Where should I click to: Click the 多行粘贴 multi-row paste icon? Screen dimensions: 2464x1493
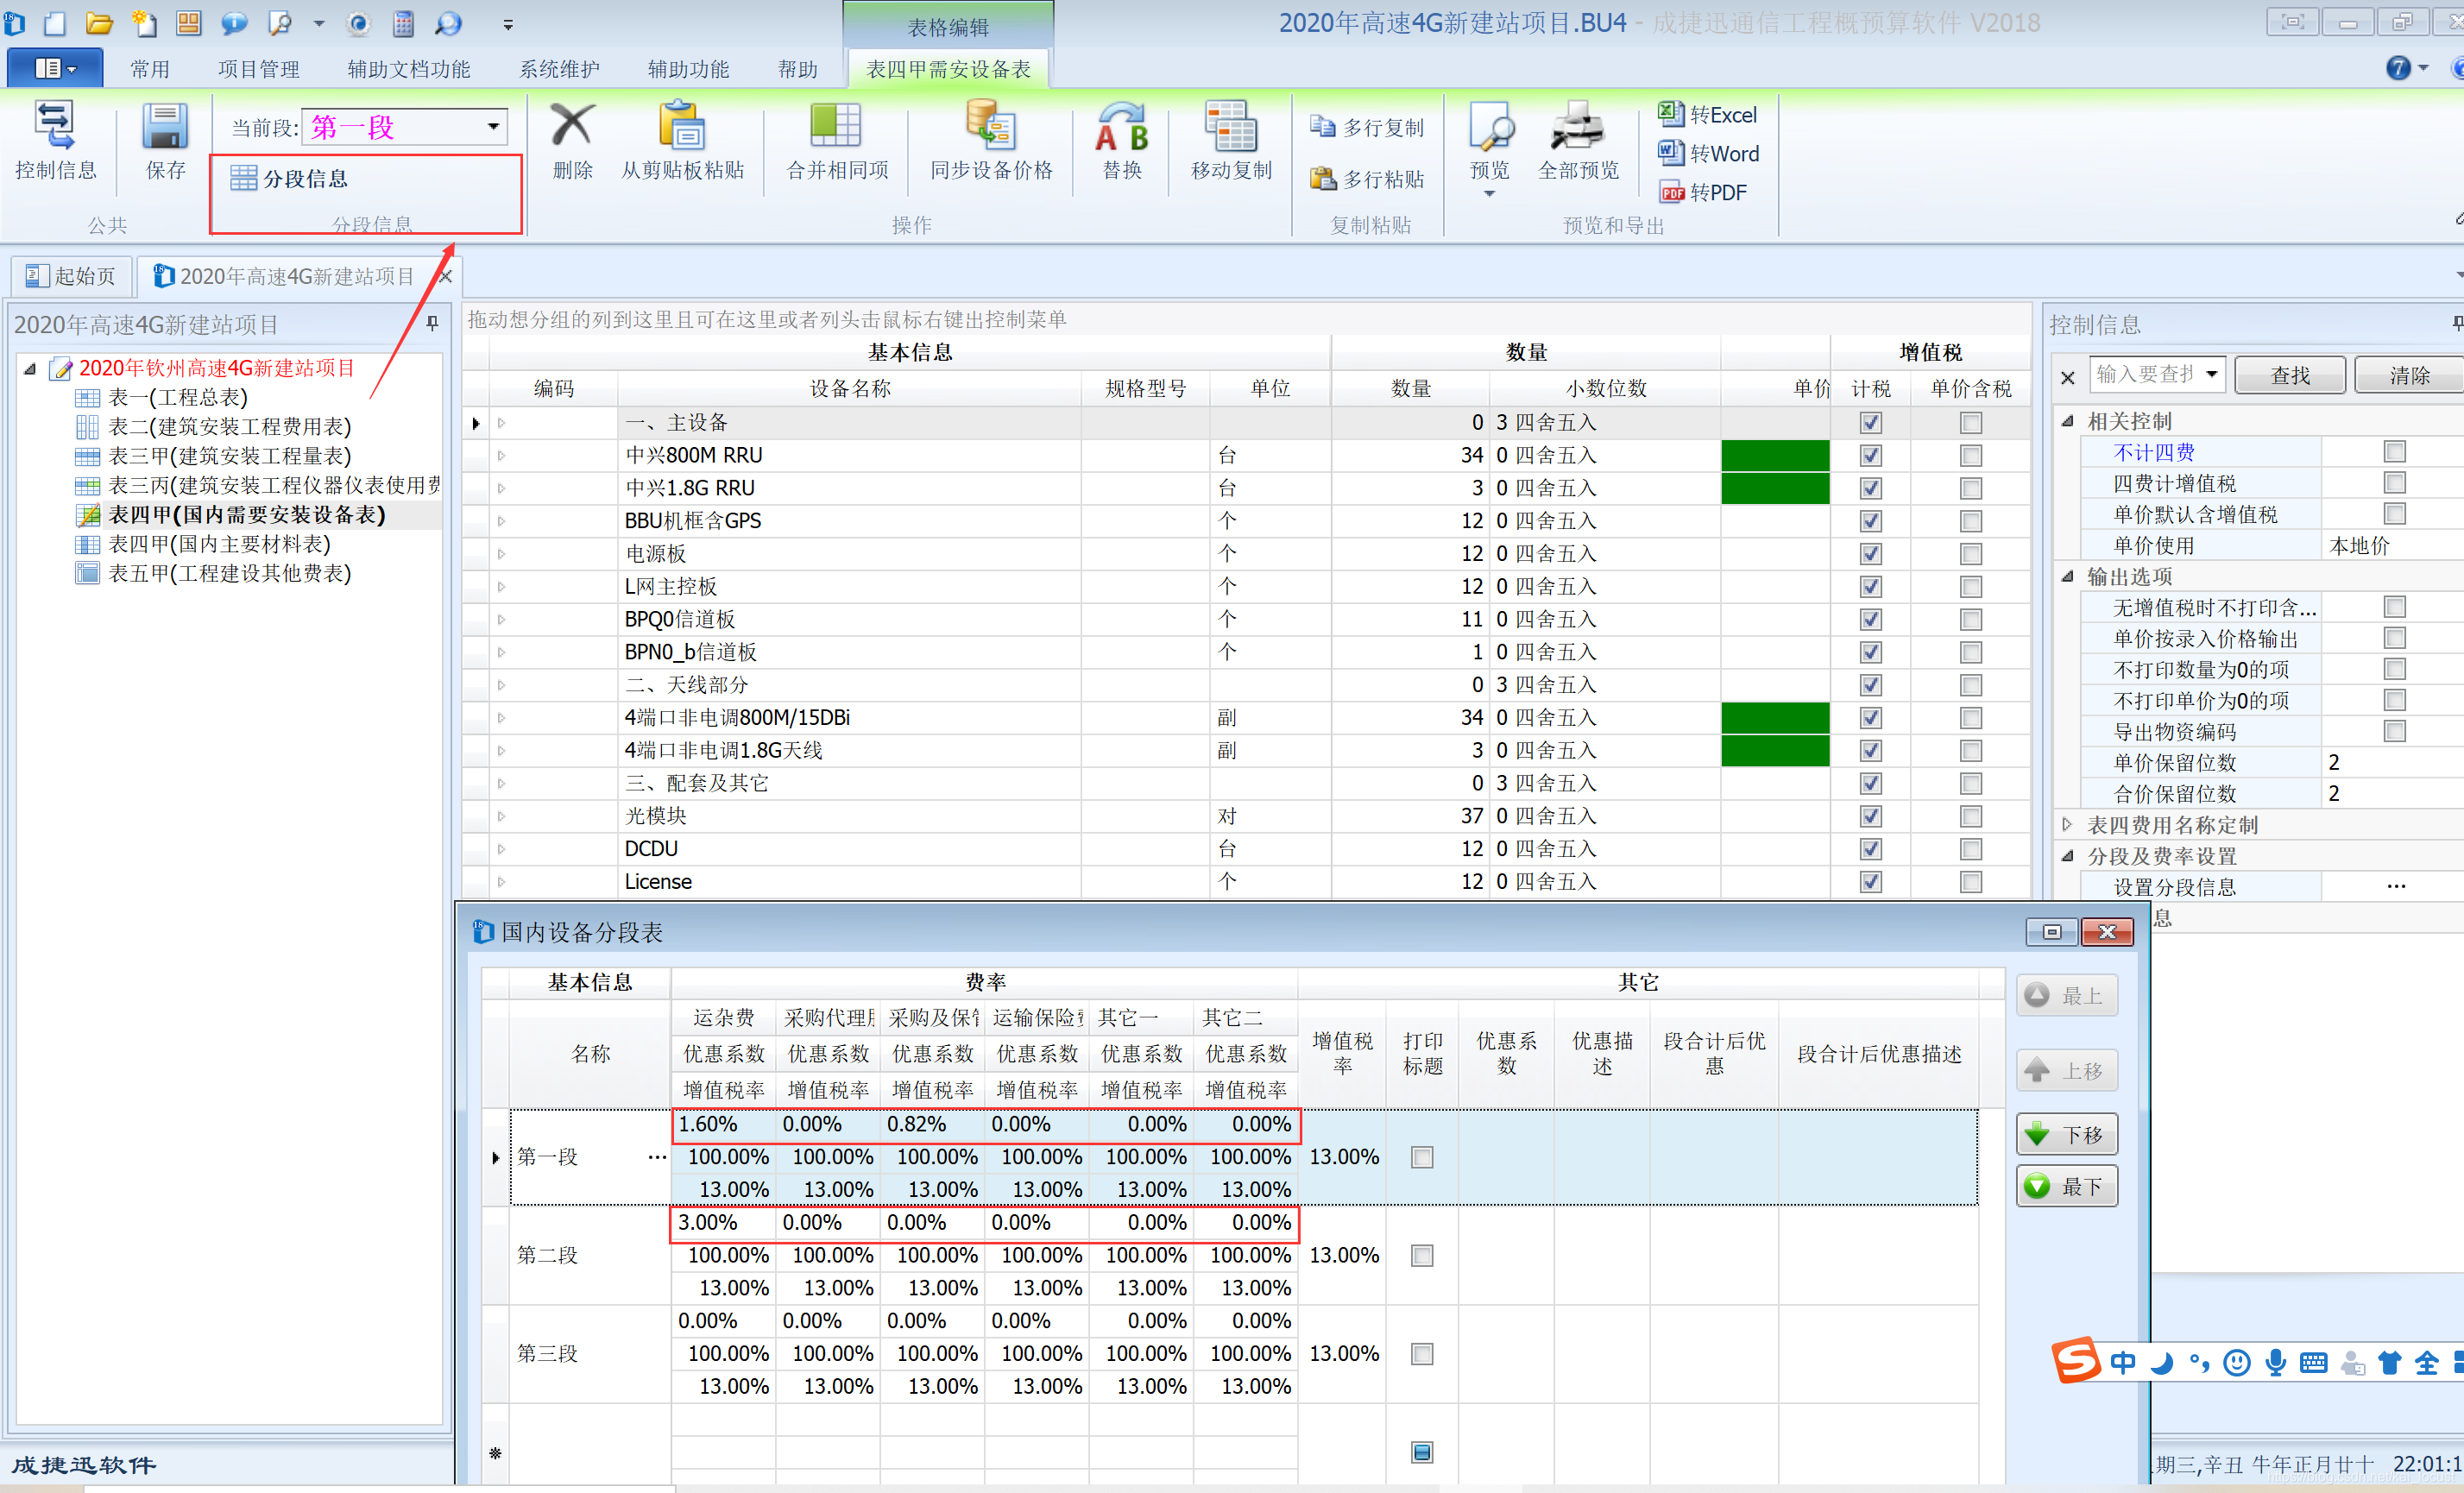[1323, 178]
